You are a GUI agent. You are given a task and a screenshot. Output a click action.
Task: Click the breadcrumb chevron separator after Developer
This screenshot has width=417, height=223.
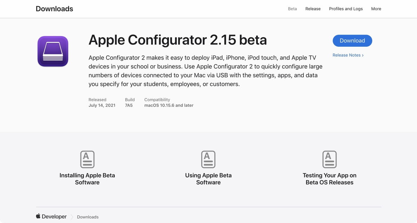tap(72, 217)
